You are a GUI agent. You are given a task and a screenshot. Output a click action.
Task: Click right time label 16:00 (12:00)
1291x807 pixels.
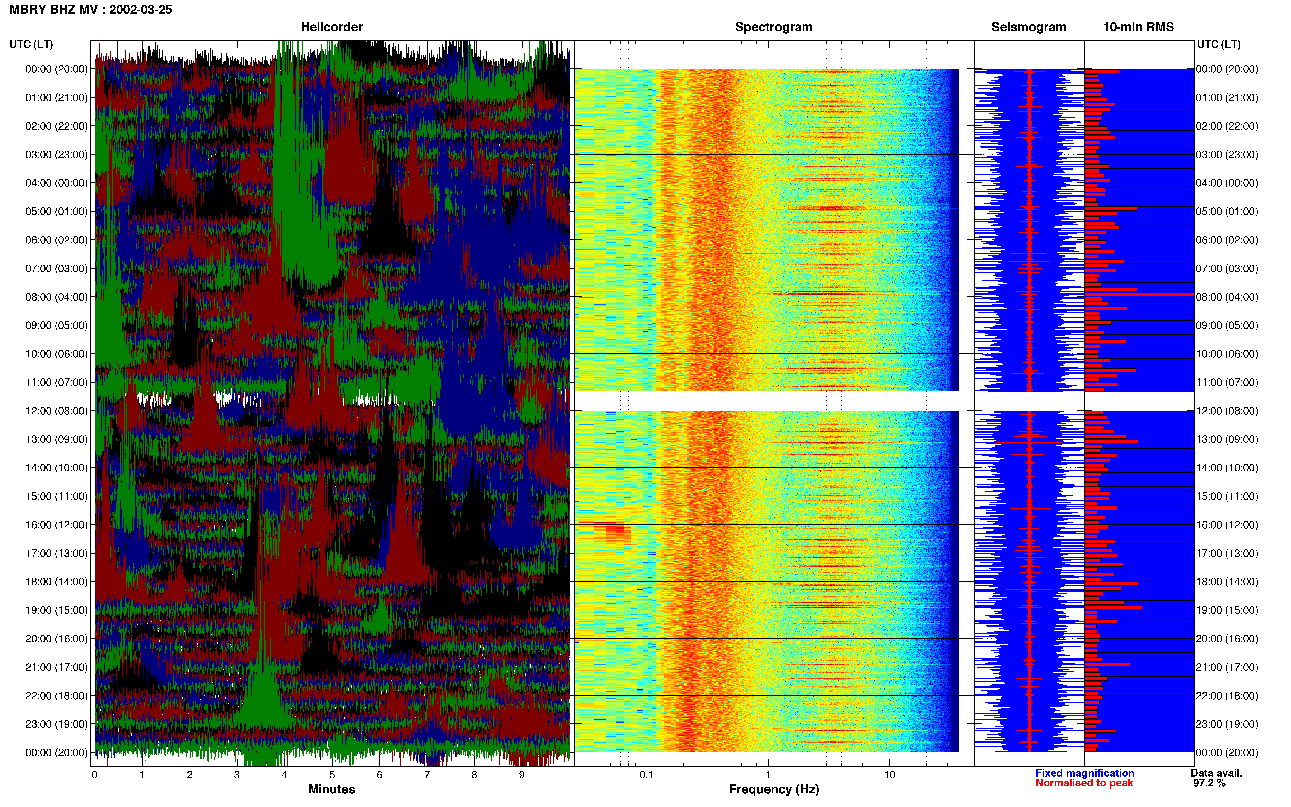pyautogui.click(x=1227, y=525)
